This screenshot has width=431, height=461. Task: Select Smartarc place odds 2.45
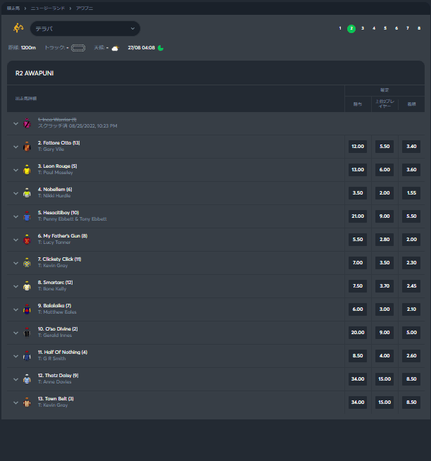411,285
